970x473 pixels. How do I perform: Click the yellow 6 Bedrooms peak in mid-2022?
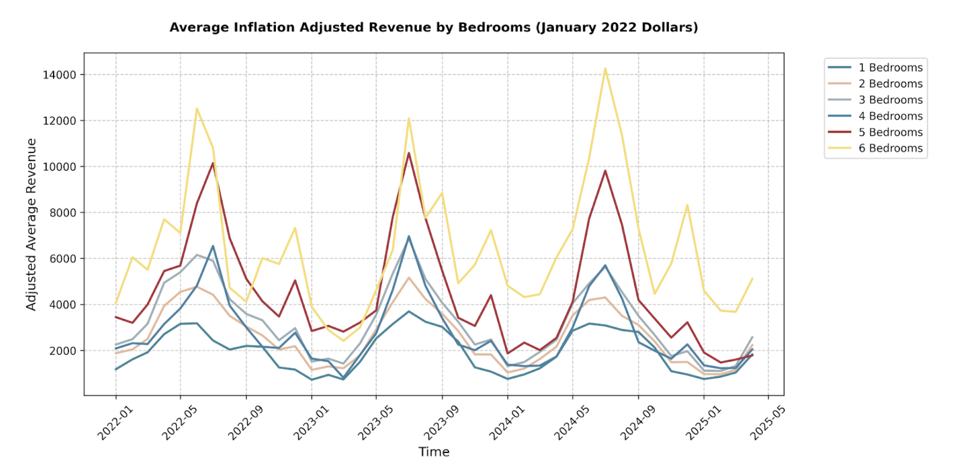pyautogui.click(x=197, y=109)
